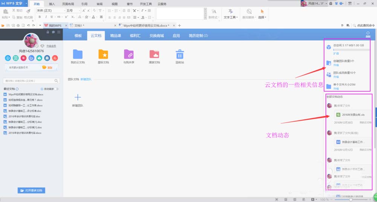Click the blue D circle icon under username
The height and width of the screenshot is (202, 377).
click(x=8, y=58)
